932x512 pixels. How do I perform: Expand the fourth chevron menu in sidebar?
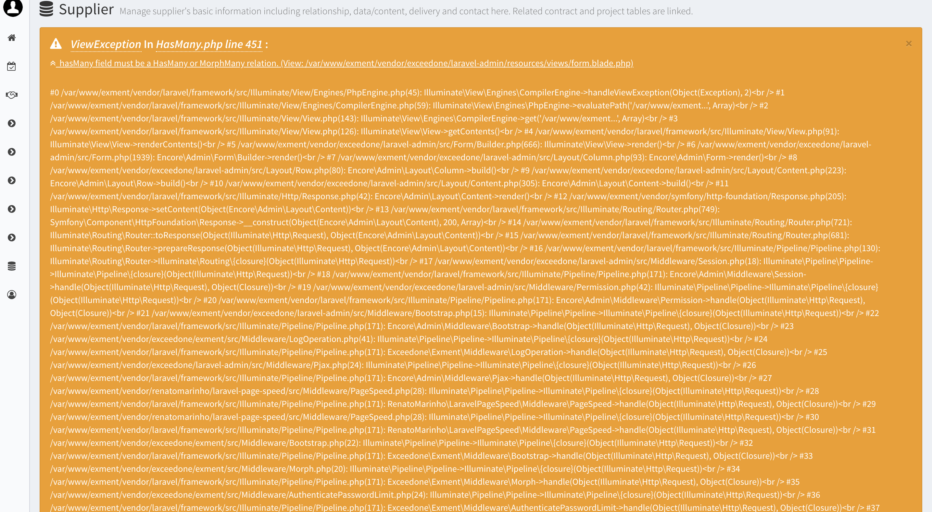12,209
